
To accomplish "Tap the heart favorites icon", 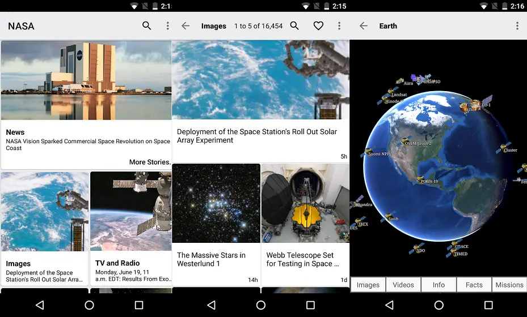I will coord(318,26).
